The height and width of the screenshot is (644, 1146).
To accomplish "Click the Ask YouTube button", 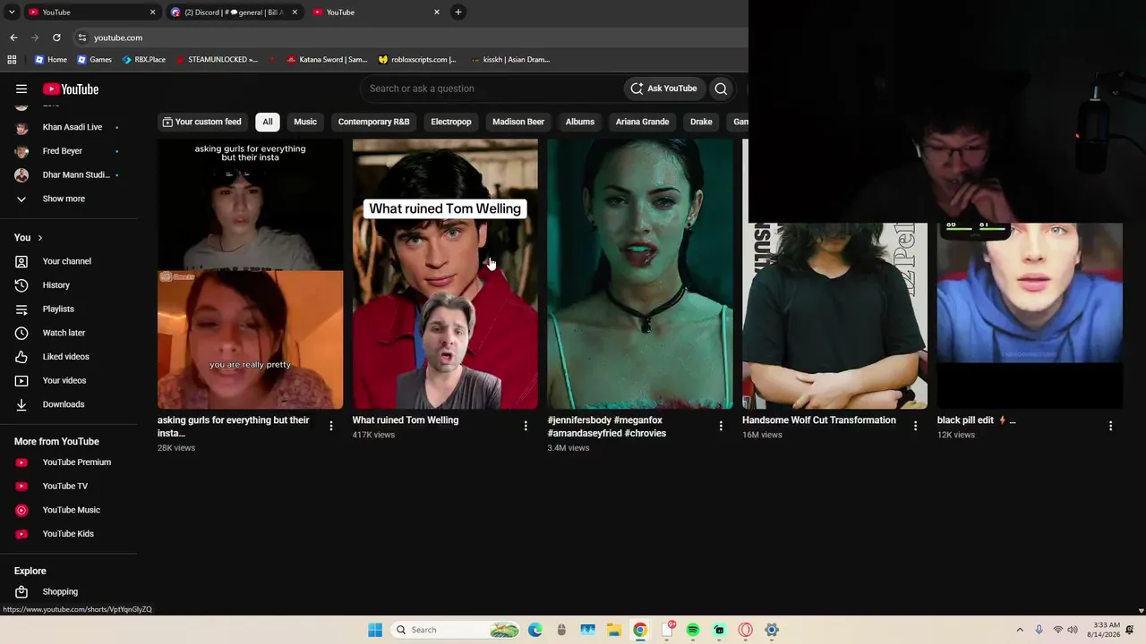I will pos(663,89).
